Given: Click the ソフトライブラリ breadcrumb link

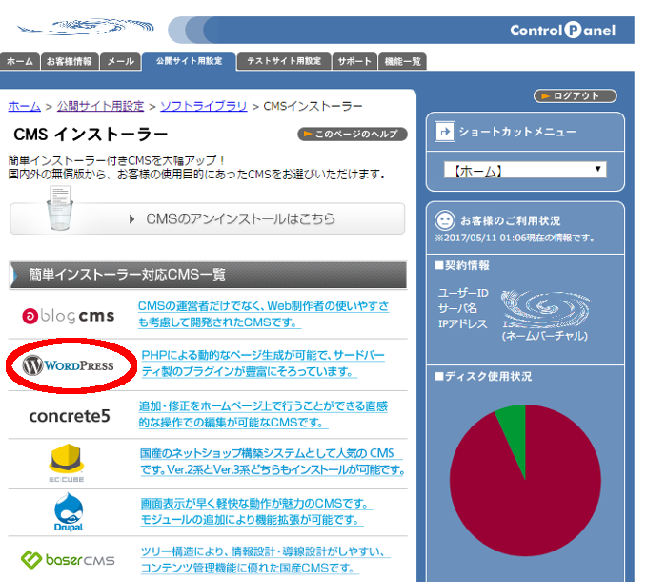Looking at the screenshot, I should click(203, 106).
